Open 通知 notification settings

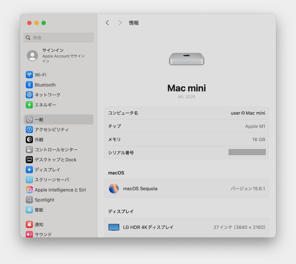[29, 224]
